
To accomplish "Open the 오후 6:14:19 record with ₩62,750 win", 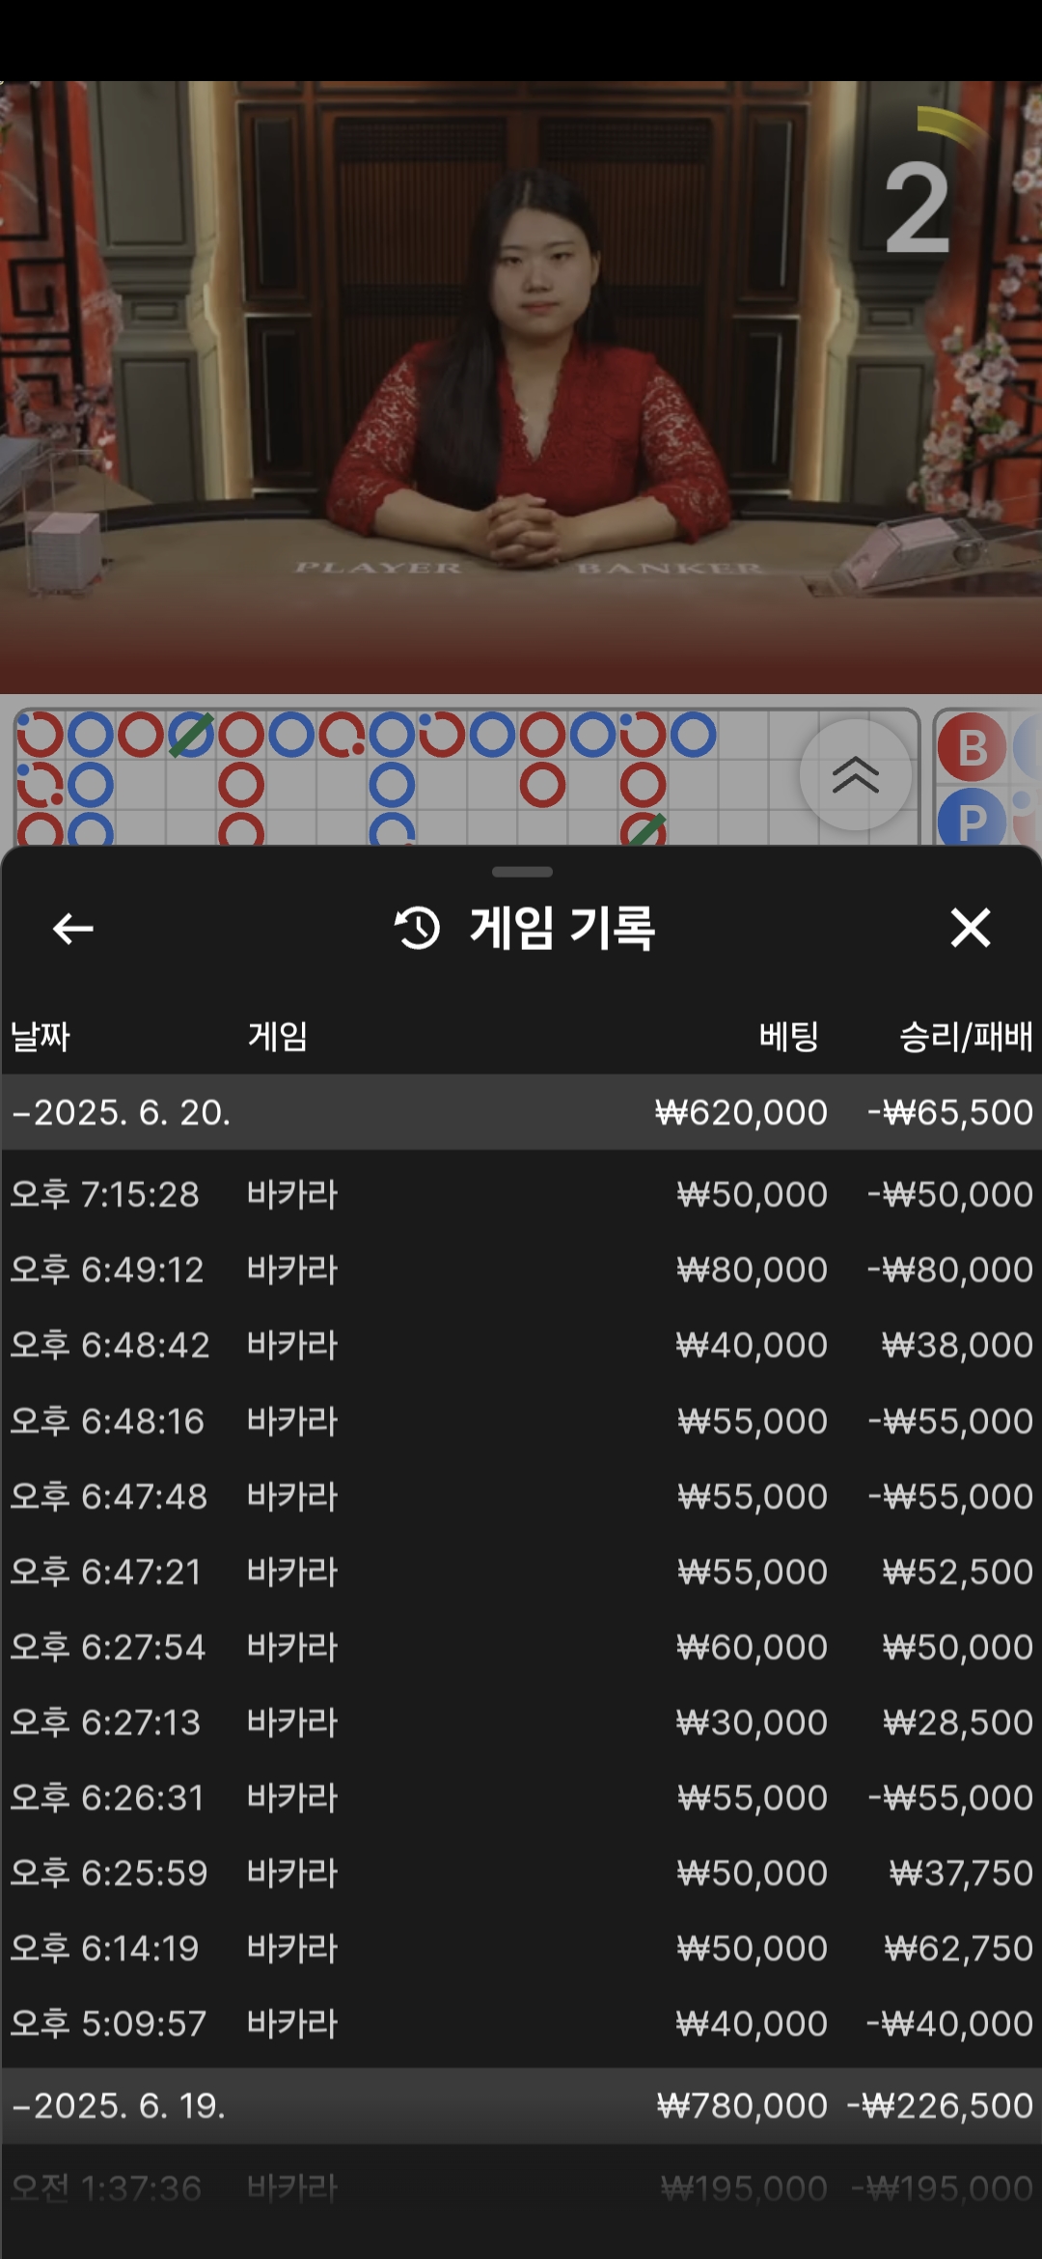I will tap(521, 1948).
